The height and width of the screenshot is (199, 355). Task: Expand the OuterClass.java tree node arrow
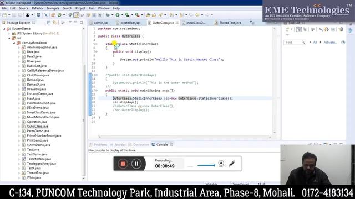(19, 127)
